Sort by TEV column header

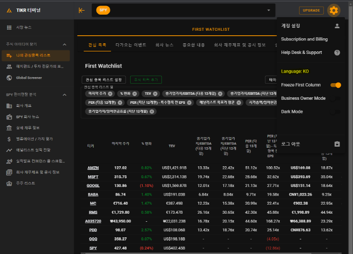172,146
